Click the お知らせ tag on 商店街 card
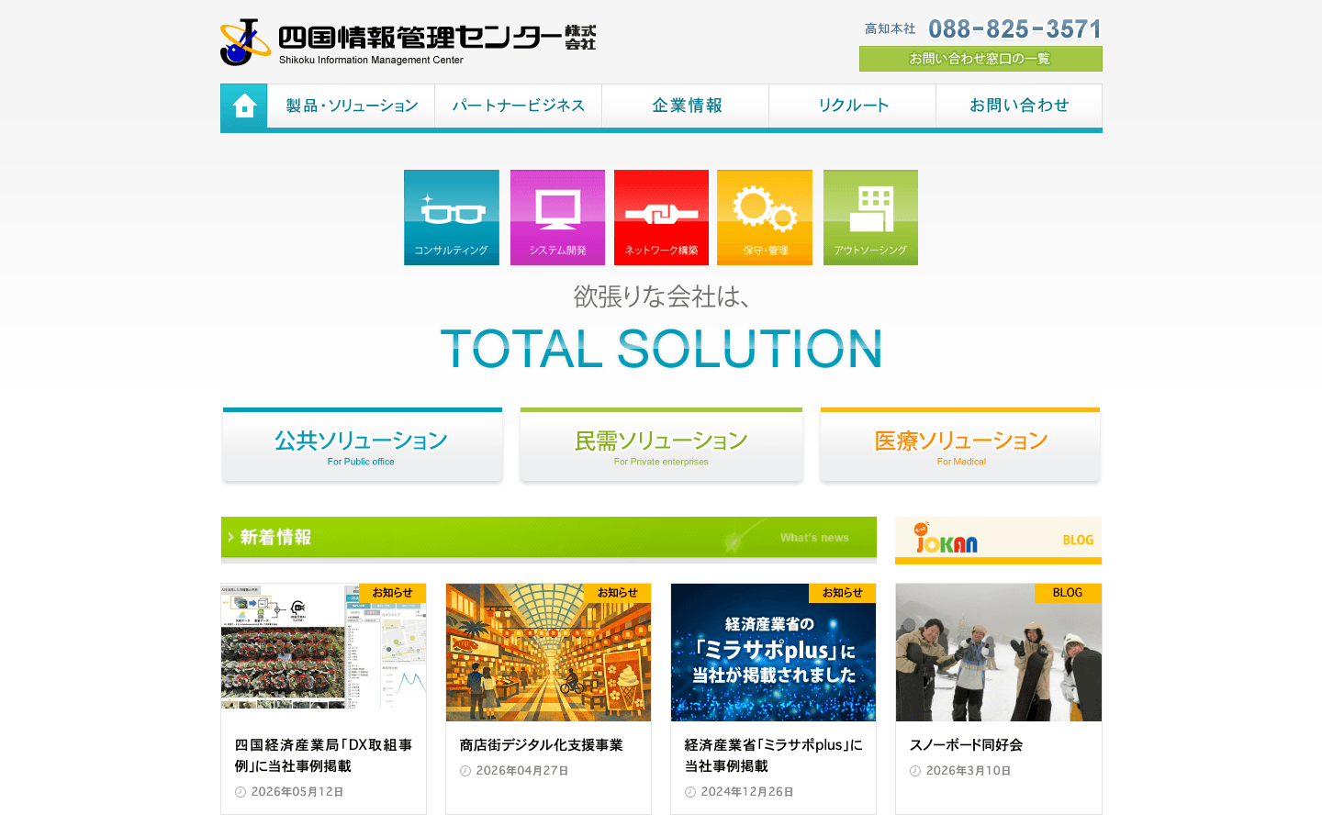1322x826 pixels. tap(617, 593)
